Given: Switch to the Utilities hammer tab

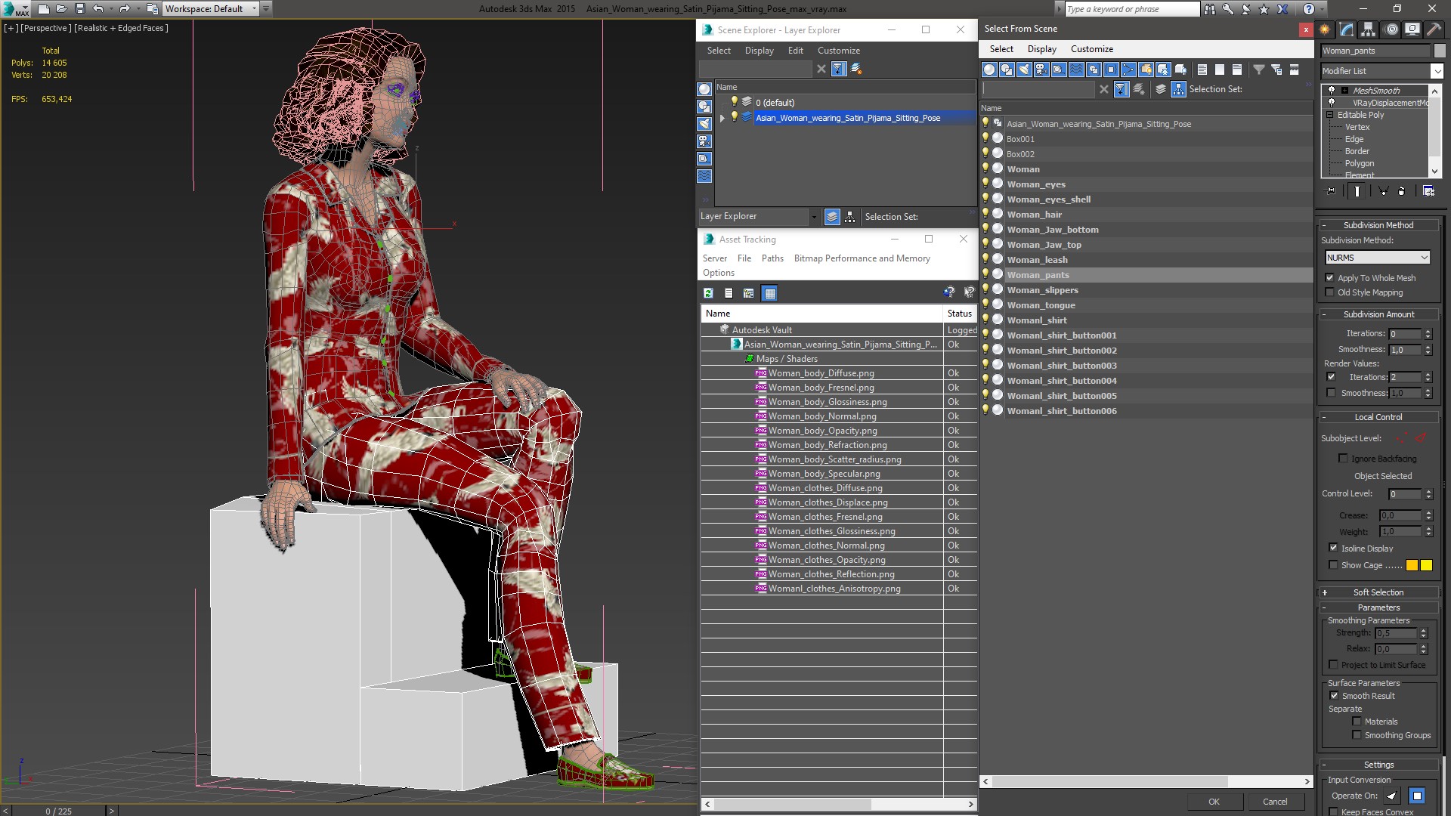Looking at the screenshot, I should pyautogui.click(x=1434, y=29).
